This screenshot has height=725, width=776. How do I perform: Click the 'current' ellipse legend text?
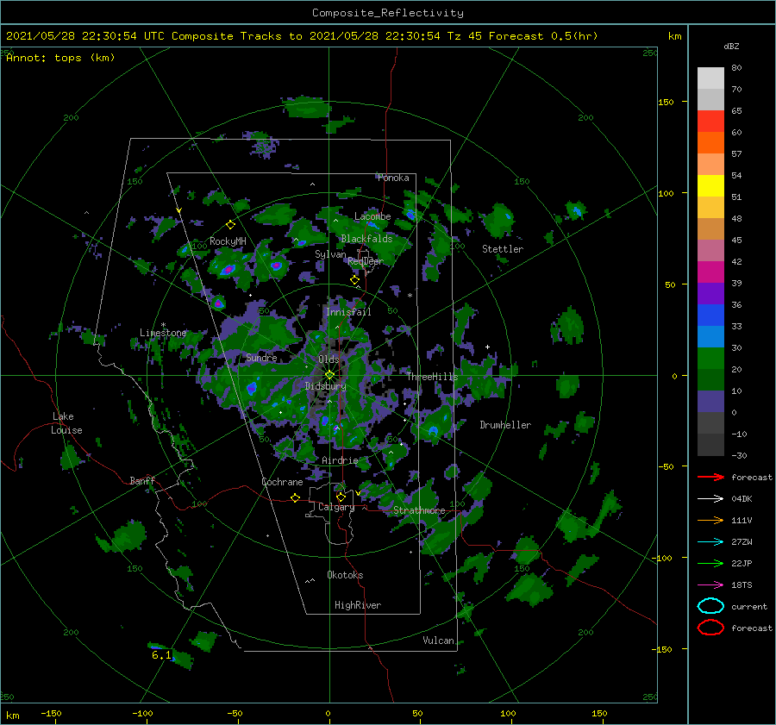(x=749, y=607)
